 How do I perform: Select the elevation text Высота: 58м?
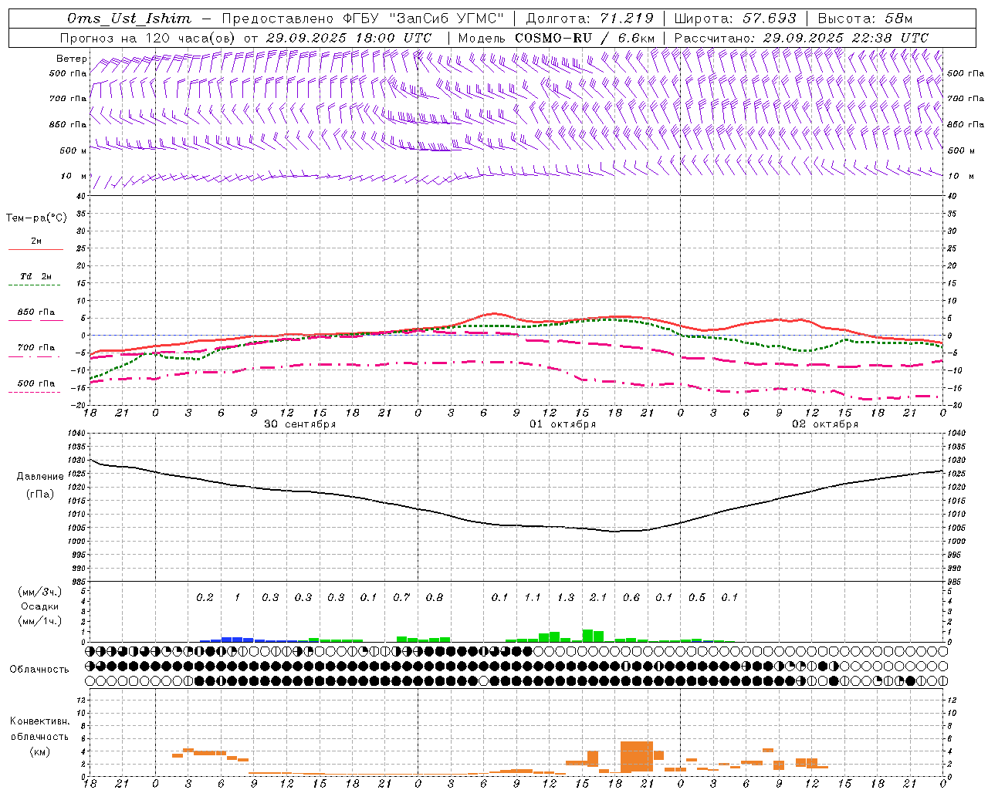[x=864, y=19]
